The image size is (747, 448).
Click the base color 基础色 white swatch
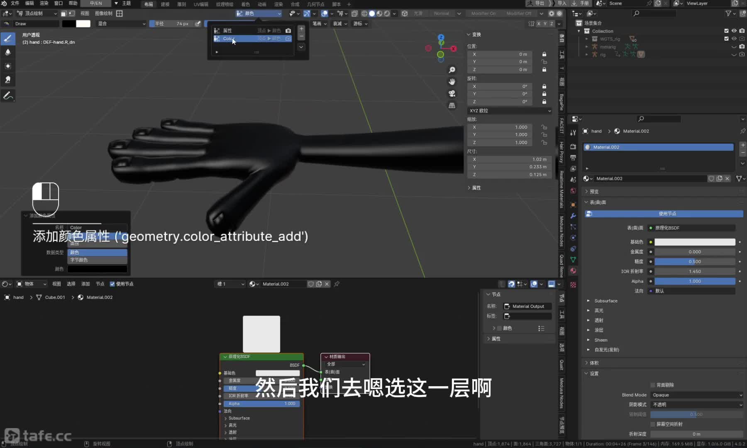(695, 242)
